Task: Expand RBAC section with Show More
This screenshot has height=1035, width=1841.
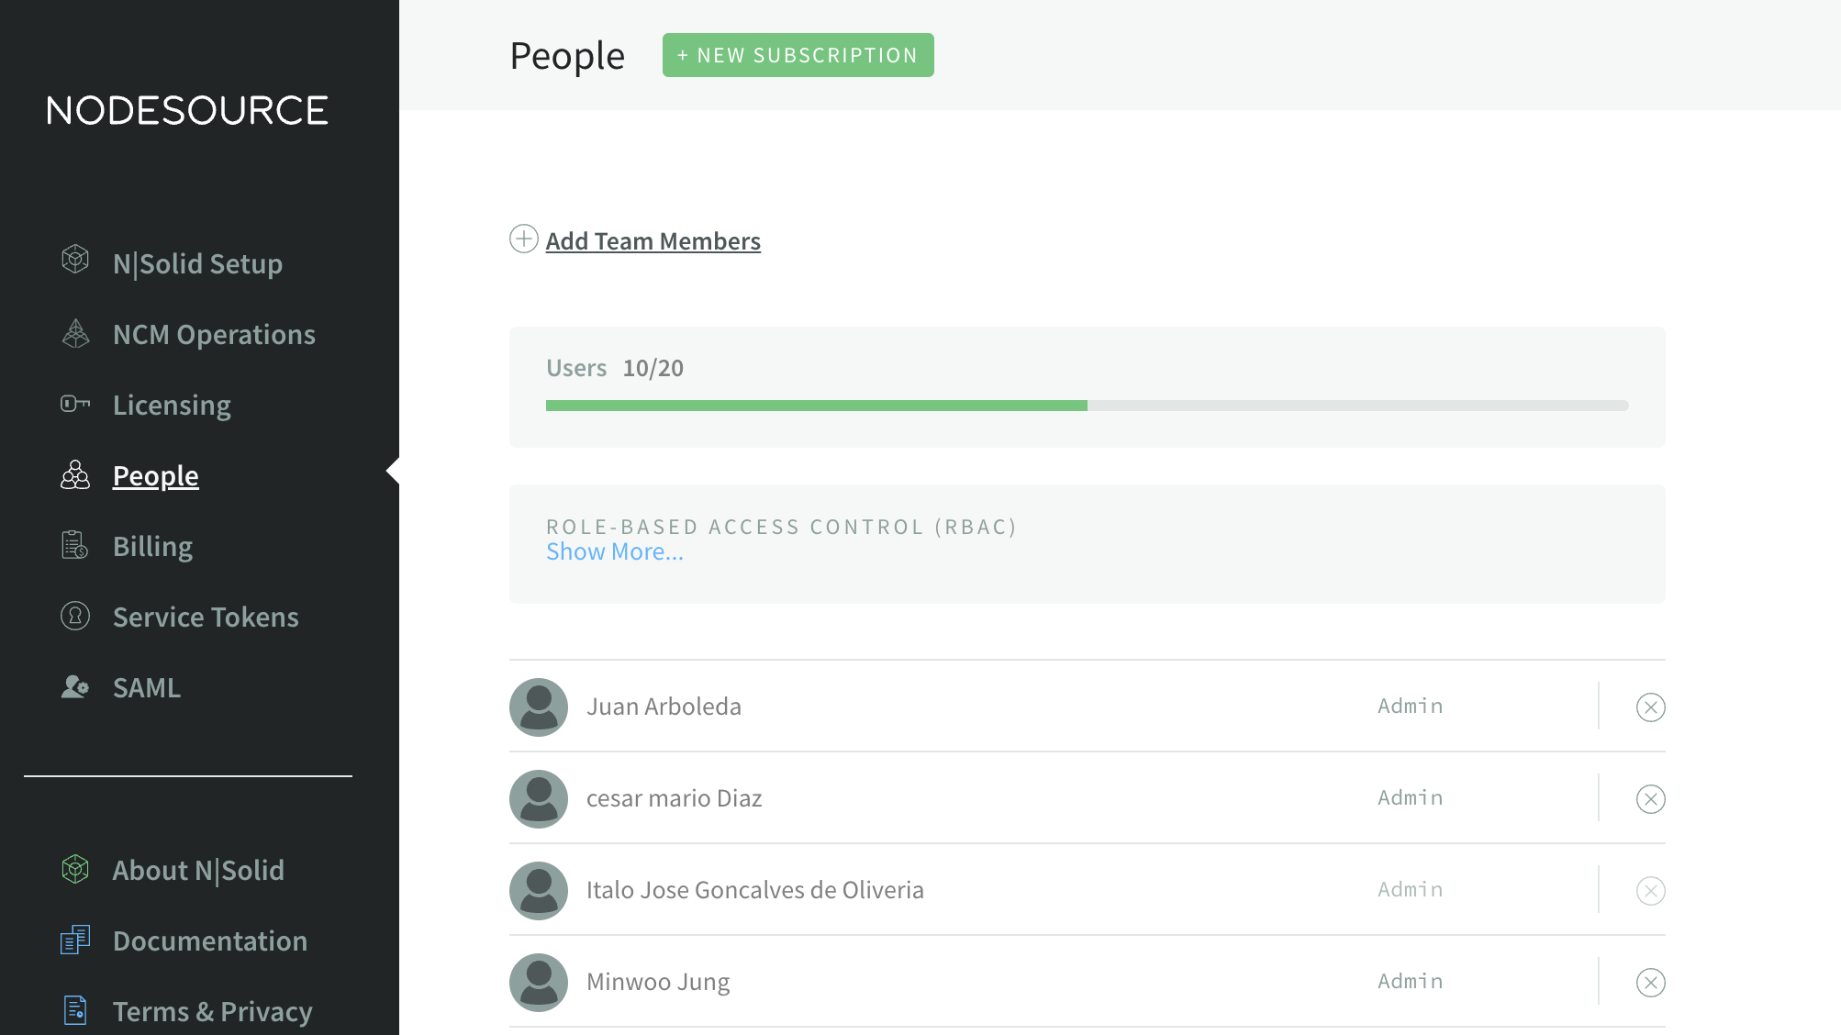Action: click(x=614, y=552)
